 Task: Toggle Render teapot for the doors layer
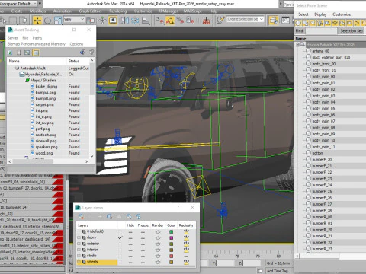click(x=158, y=238)
